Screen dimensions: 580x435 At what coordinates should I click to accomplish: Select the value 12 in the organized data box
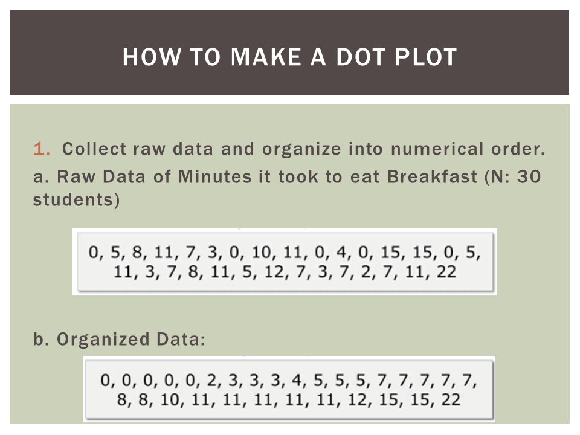pos(358,399)
